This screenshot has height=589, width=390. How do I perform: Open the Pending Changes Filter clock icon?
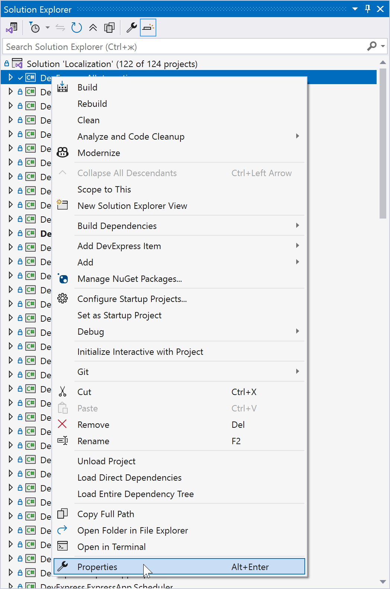coord(35,28)
